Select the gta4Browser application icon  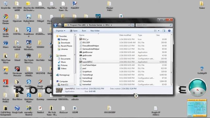(81, 52)
